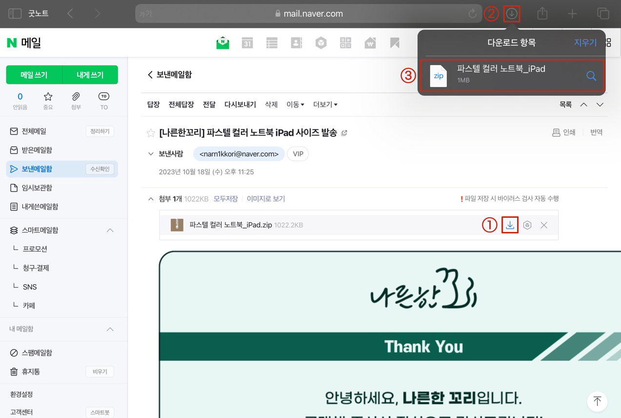Open the Naver Calendar icon
The height and width of the screenshot is (418, 621).
point(247,42)
